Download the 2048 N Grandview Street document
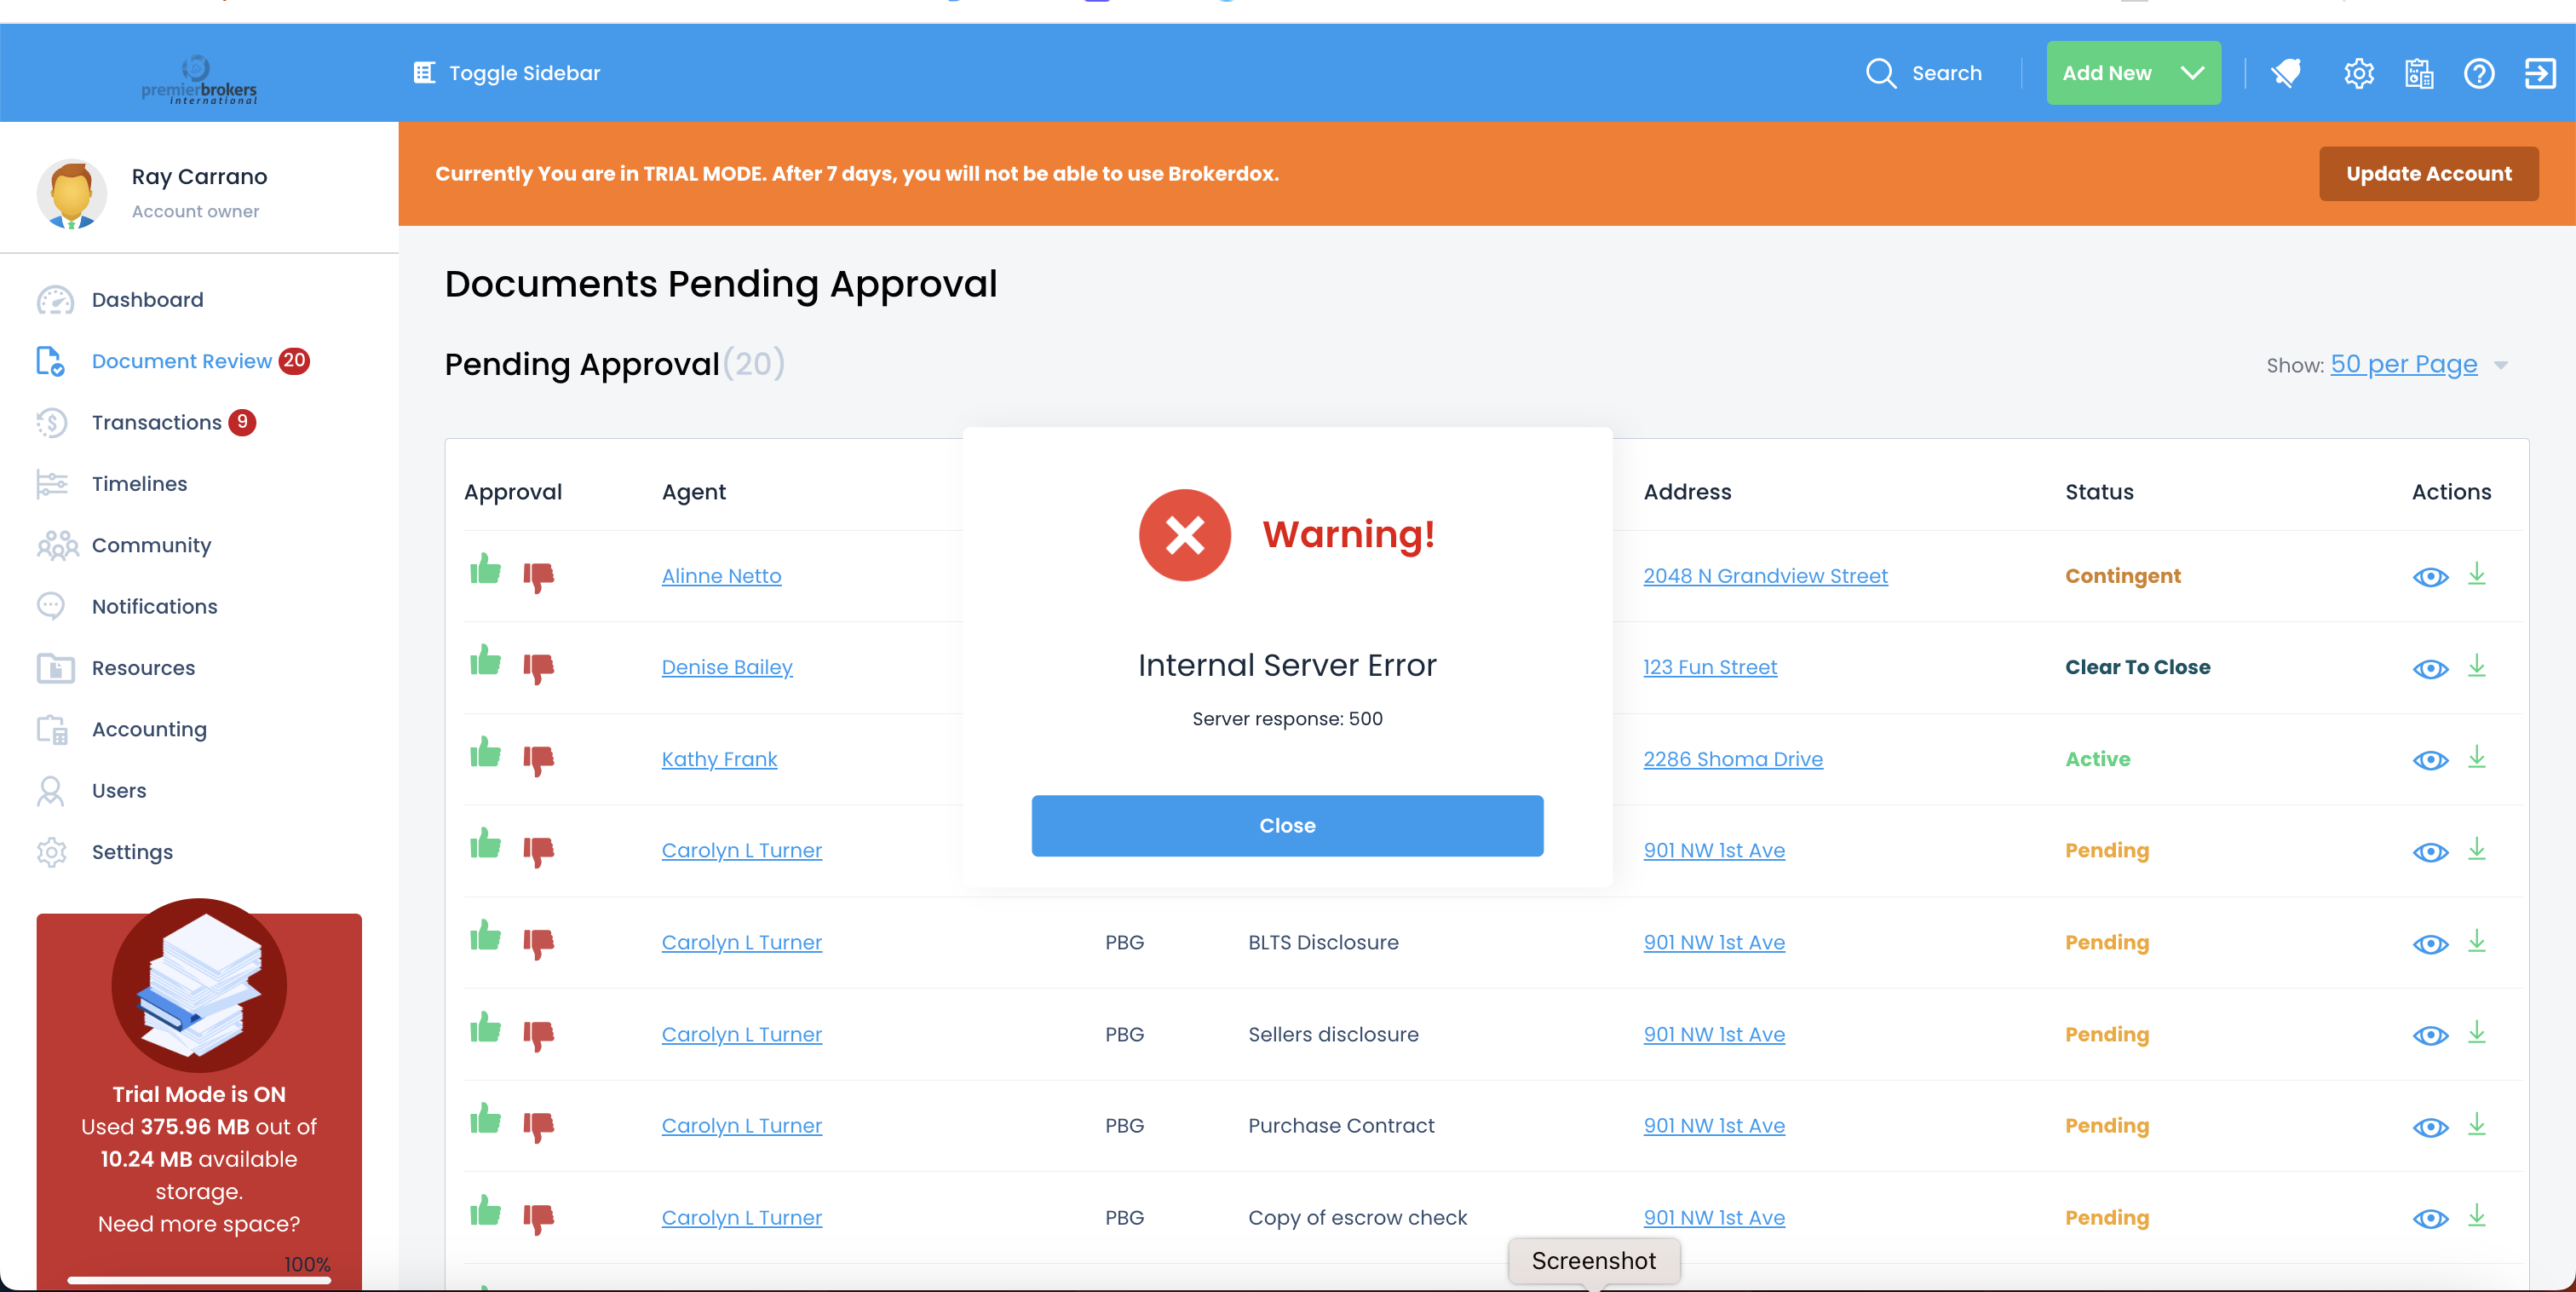 [x=2476, y=574]
